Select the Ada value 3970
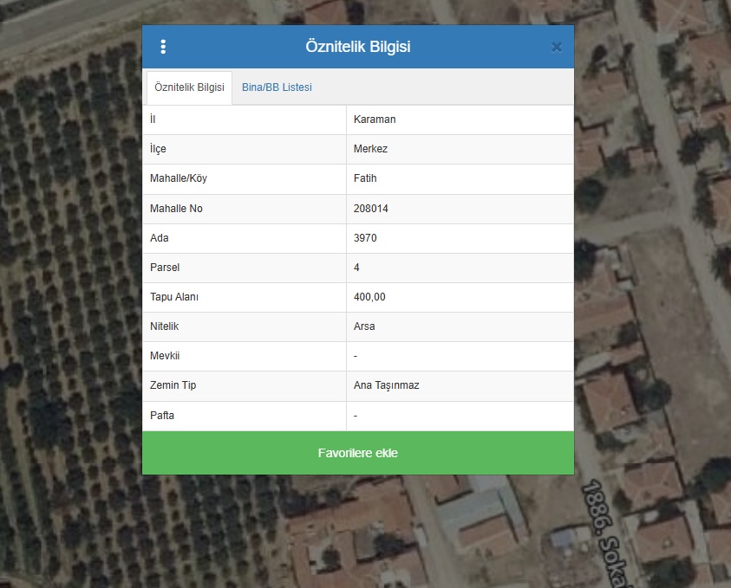Viewport: 731px width, 588px height. [x=365, y=238]
